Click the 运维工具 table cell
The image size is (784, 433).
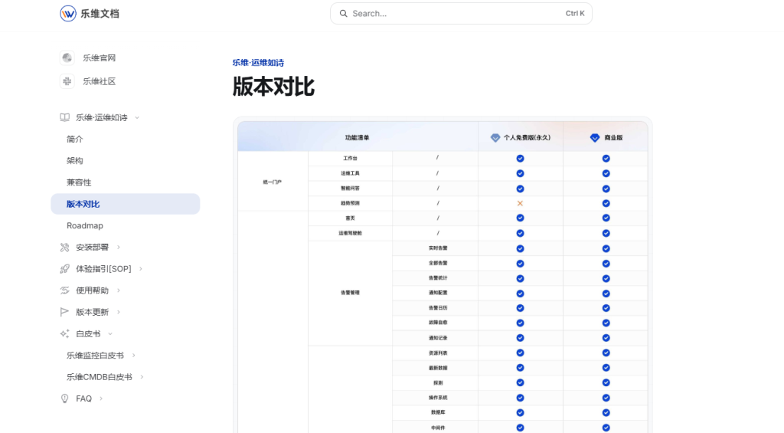350,173
